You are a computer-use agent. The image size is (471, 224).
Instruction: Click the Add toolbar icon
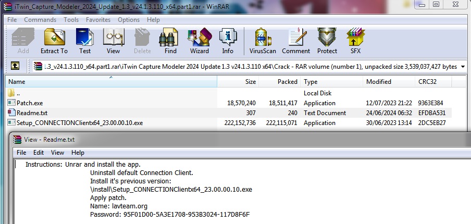(x=23, y=41)
